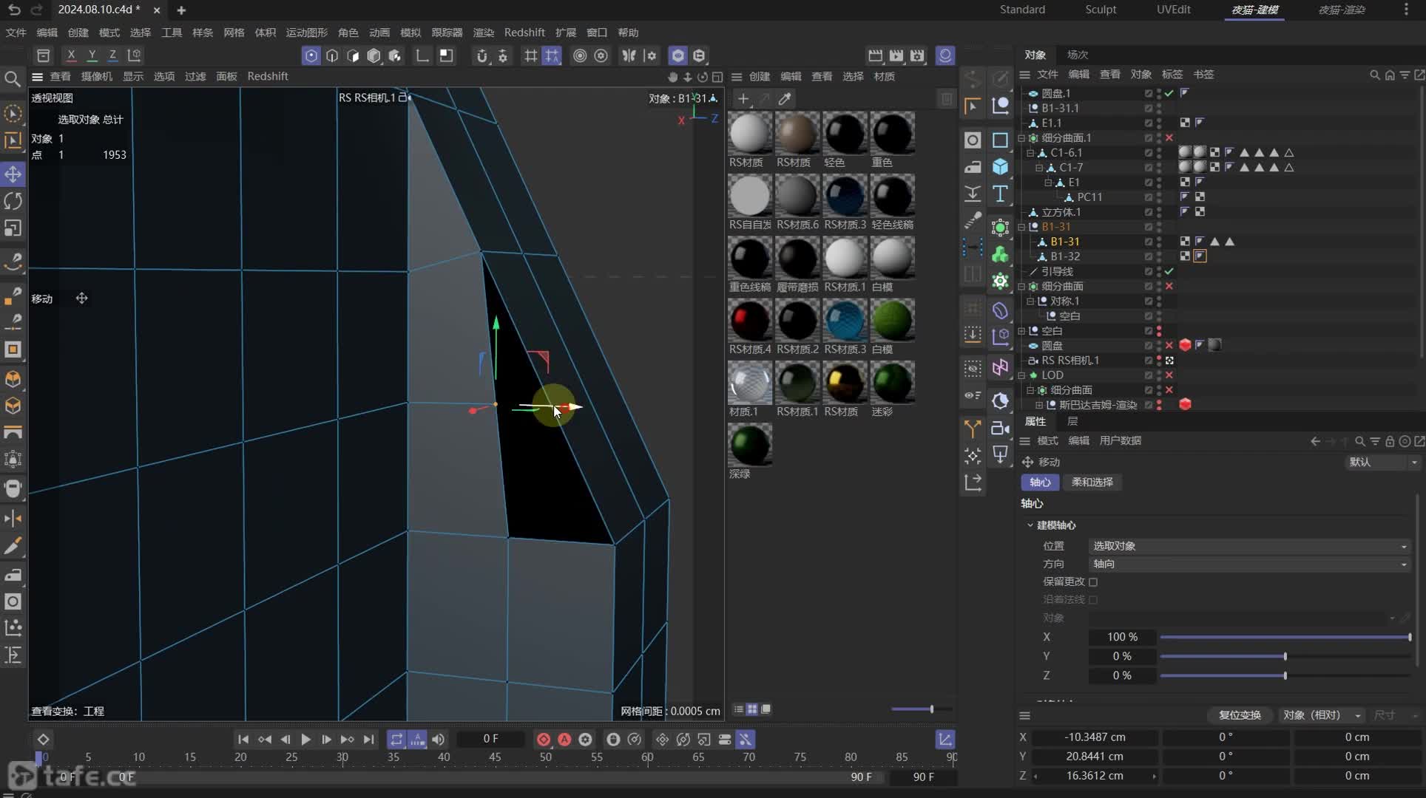
Task: Open the viewport 摄像机 menu
Action: point(97,76)
